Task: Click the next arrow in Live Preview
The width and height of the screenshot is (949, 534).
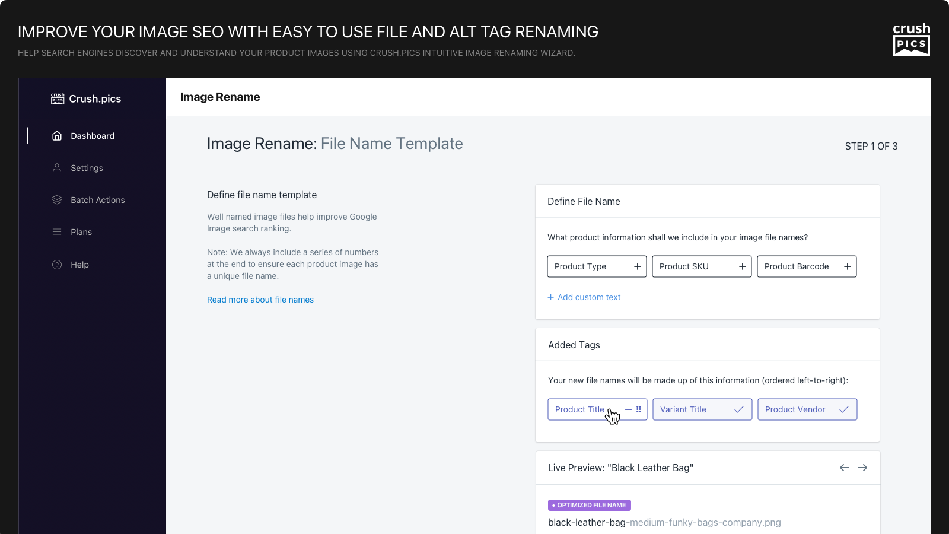Action: coord(863,468)
